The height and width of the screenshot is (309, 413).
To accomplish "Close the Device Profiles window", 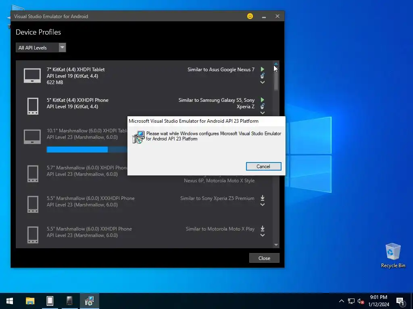I will click(x=264, y=258).
